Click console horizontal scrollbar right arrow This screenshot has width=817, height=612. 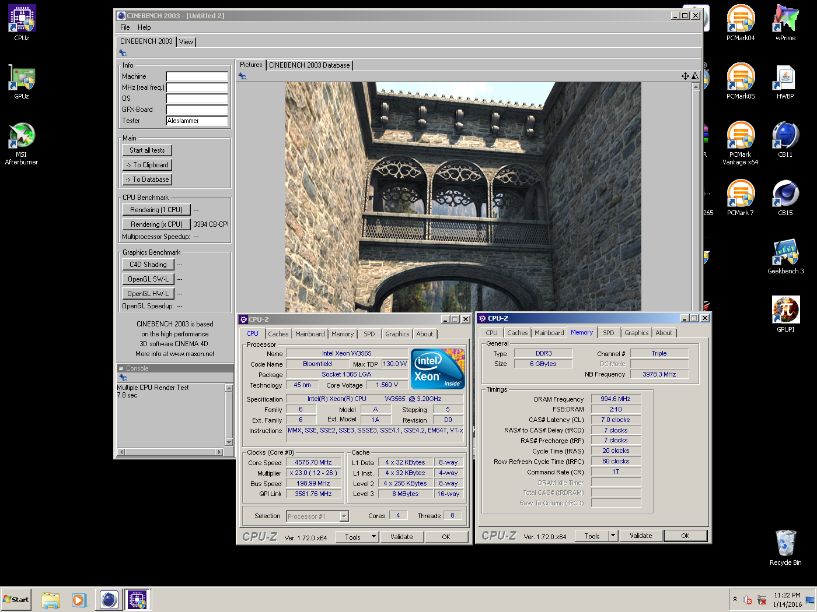[219, 452]
